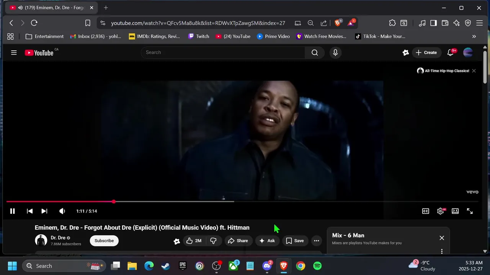Open Steam from the taskbar
This screenshot has height=275, width=490.
tap(166, 266)
